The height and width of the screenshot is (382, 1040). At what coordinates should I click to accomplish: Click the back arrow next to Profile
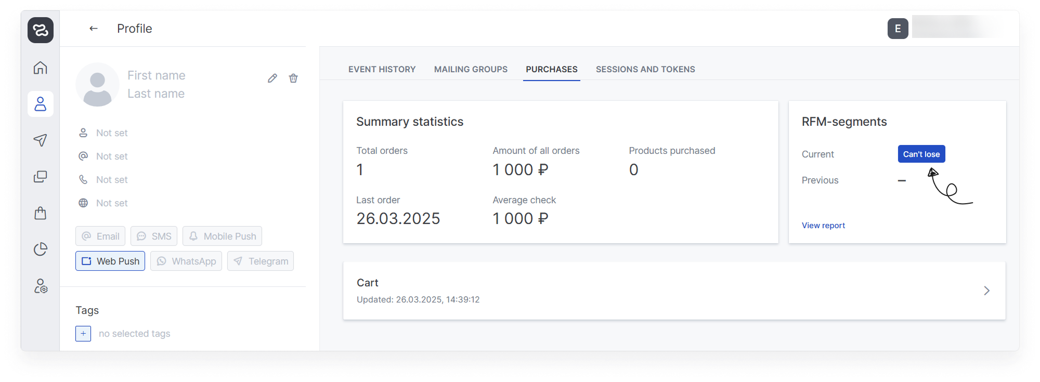(94, 29)
